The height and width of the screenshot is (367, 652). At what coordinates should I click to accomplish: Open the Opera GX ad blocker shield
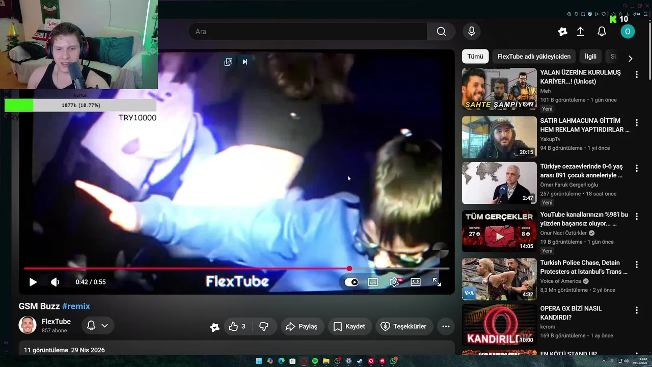click(x=590, y=14)
